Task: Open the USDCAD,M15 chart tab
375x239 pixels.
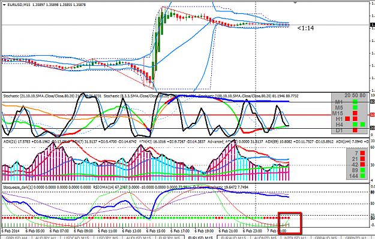Action: pyautogui.click(x=77, y=238)
